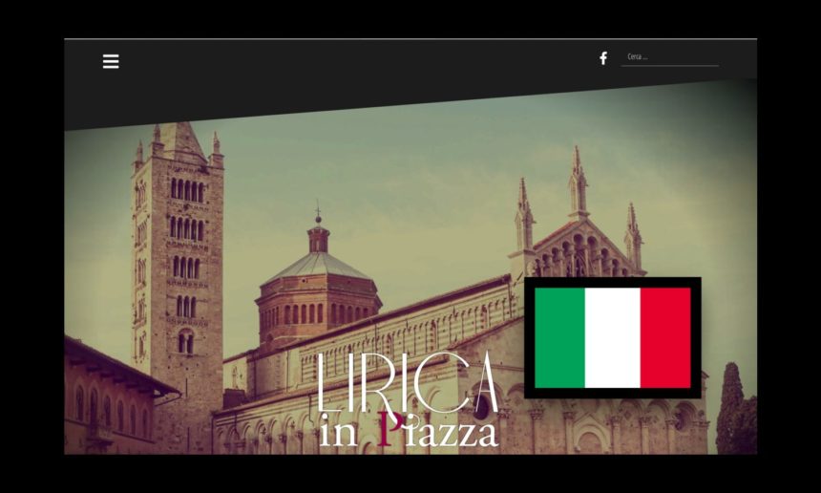Click the LIRICA logo text
The width and height of the screenshot is (821, 493).
(408, 384)
